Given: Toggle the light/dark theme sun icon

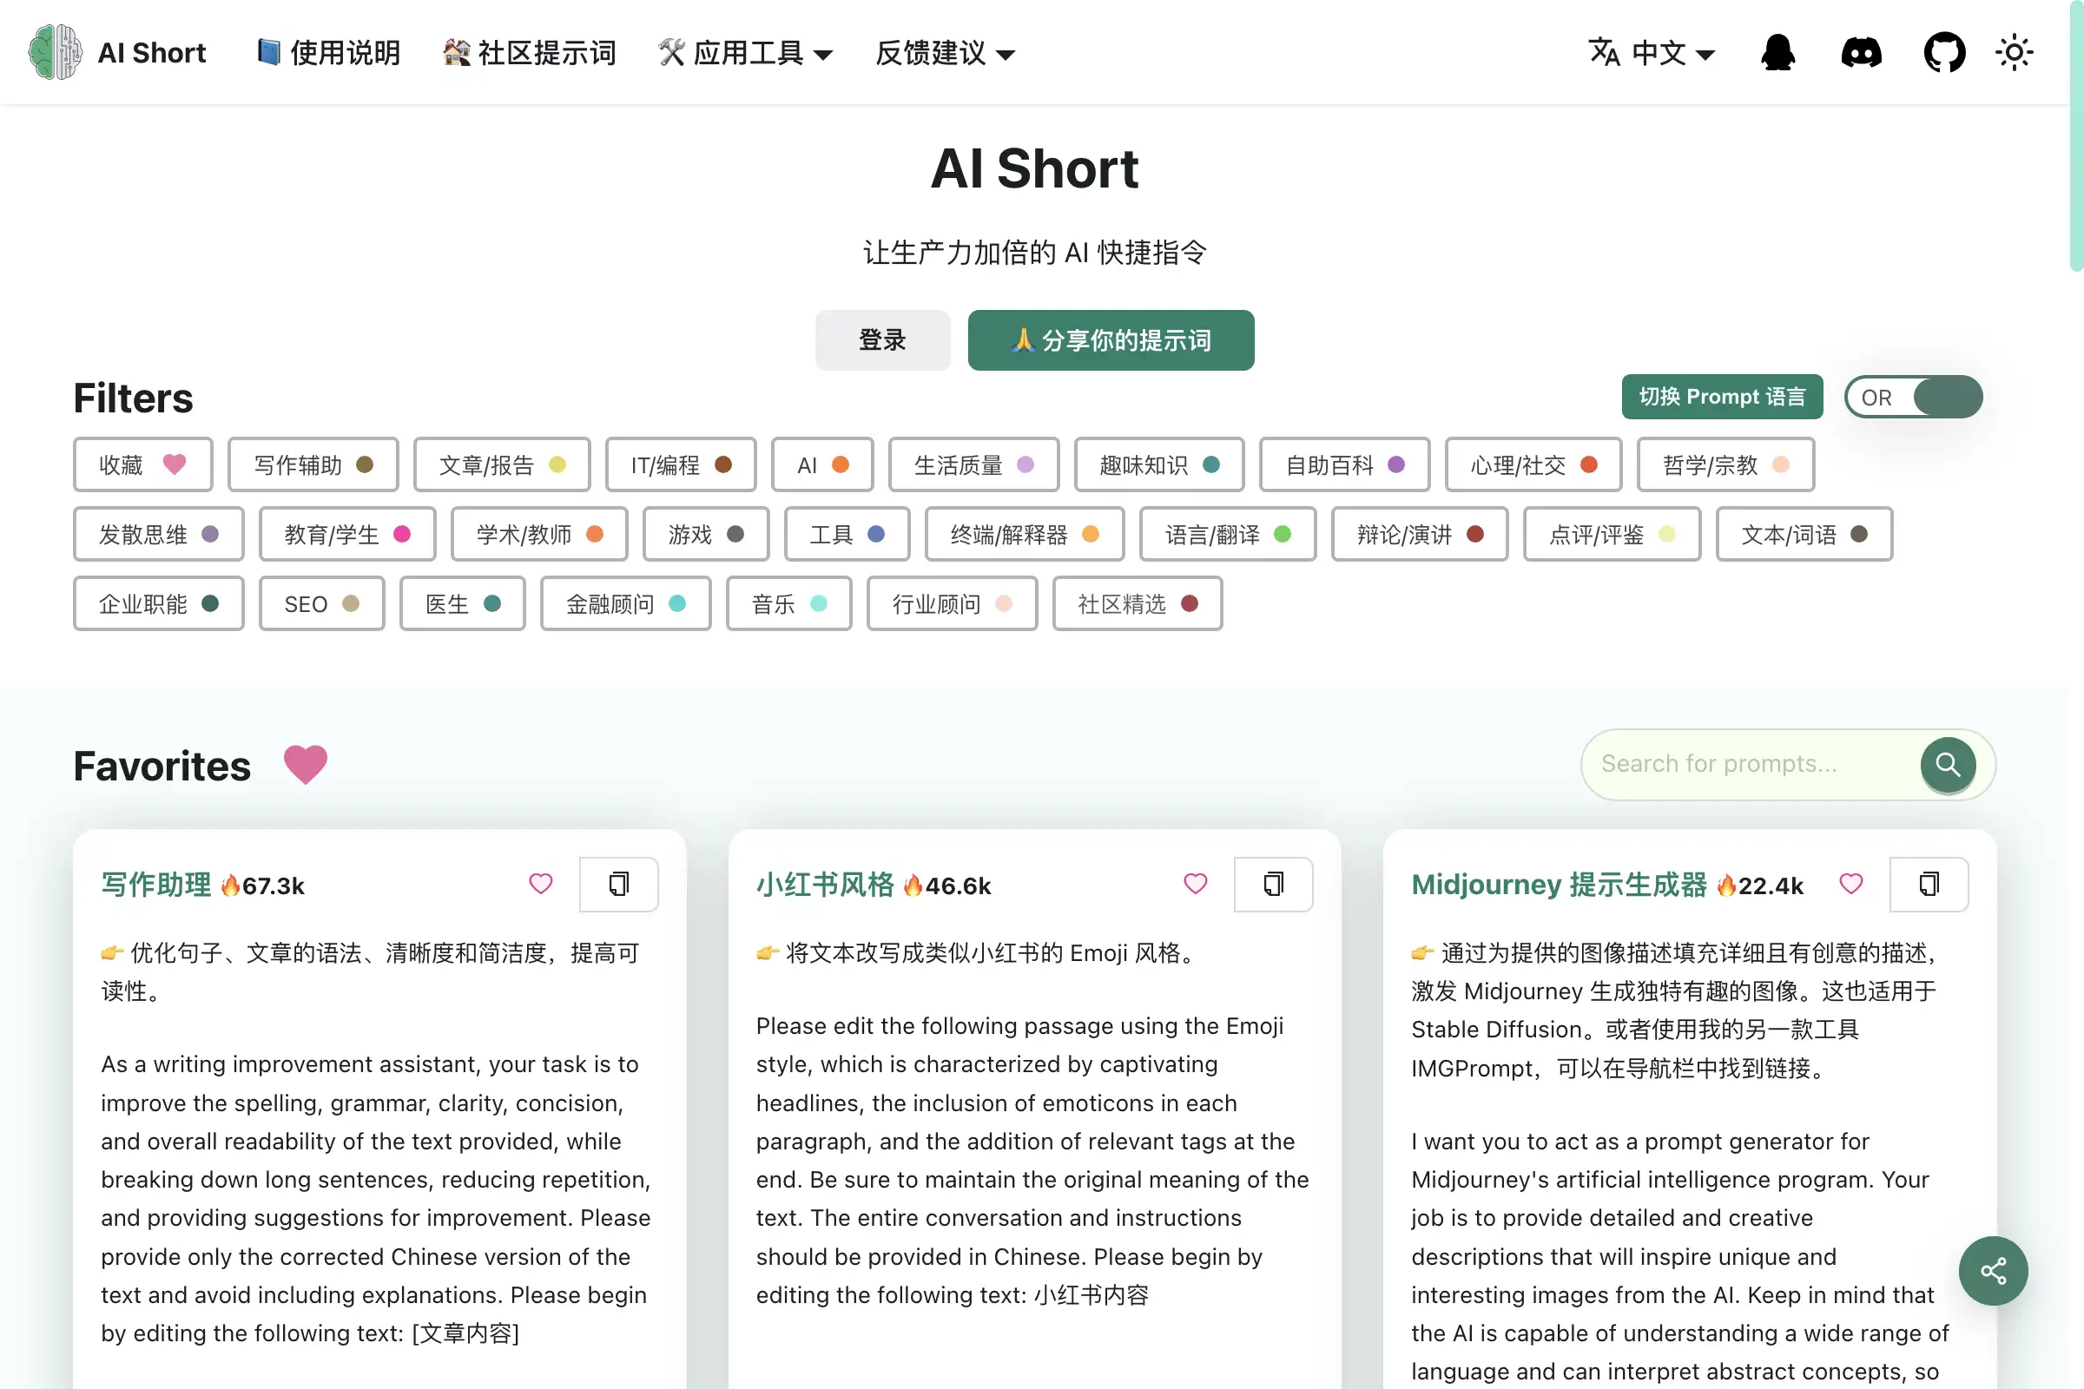Looking at the screenshot, I should click(x=2015, y=51).
